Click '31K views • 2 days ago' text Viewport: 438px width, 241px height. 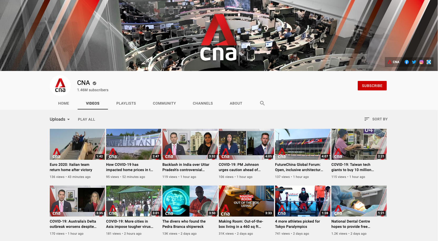236,234
